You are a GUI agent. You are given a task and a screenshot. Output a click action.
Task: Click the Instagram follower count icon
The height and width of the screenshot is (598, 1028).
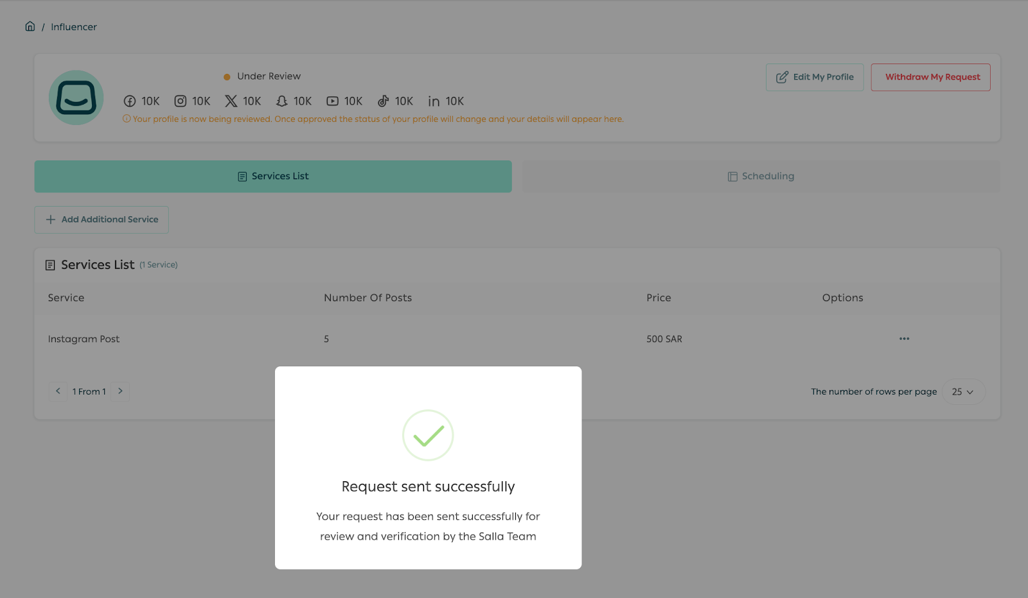[181, 101]
